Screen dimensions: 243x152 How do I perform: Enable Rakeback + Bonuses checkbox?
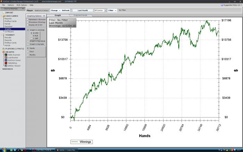[x=27, y=19]
